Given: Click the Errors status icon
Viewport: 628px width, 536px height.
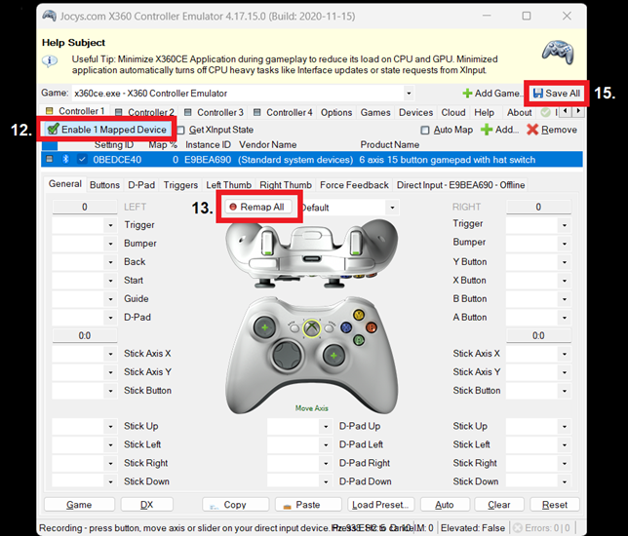Looking at the screenshot, I should [518, 528].
